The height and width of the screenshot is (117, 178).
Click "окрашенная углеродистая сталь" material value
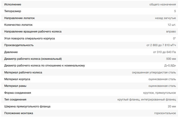[x=154, y=72]
